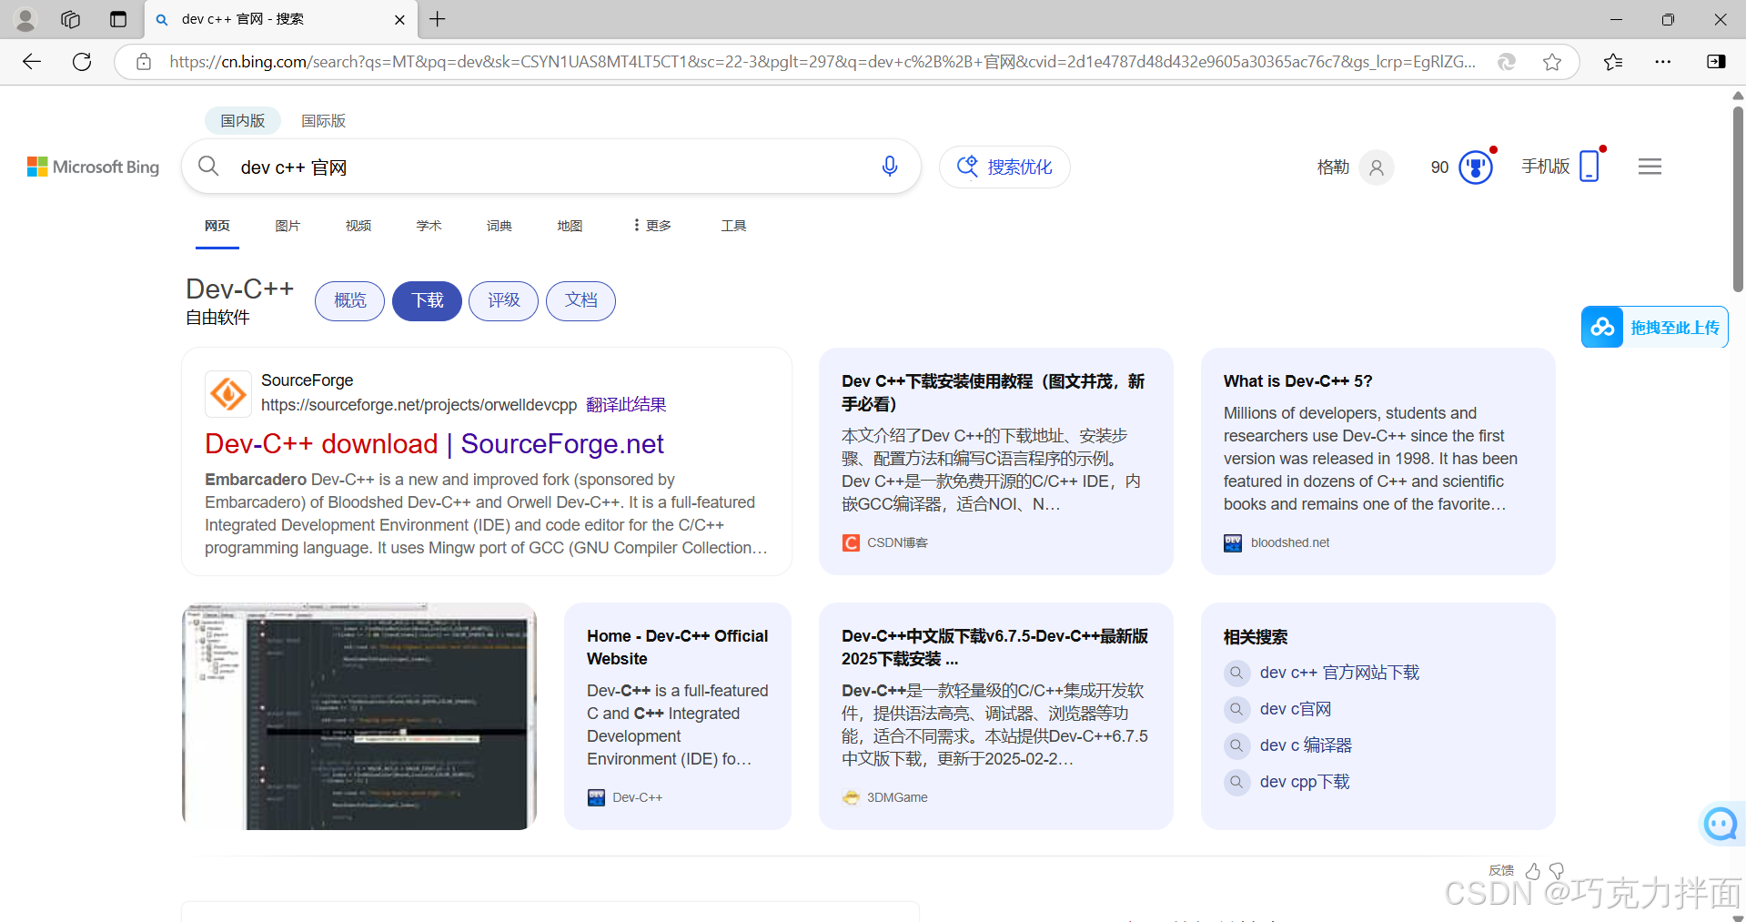Click the 90 rewards points
The height and width of the screenshot is (922, 1746).
[1439, 167]
